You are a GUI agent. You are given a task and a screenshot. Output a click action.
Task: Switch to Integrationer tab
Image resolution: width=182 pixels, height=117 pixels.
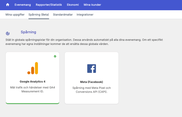tap(85, 15)
